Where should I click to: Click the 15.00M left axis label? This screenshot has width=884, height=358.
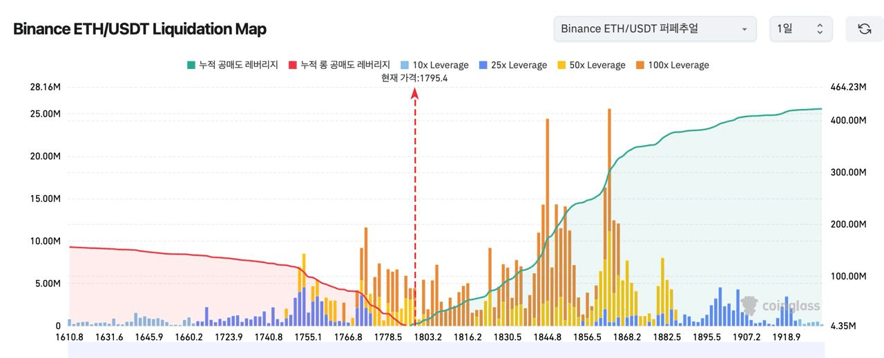46,199
